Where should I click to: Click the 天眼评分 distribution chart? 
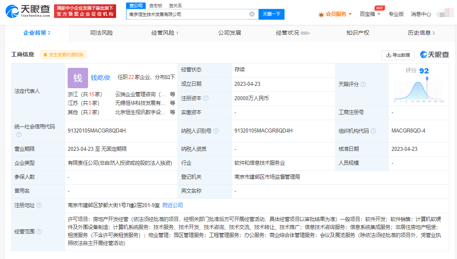(x=419, y=90)
